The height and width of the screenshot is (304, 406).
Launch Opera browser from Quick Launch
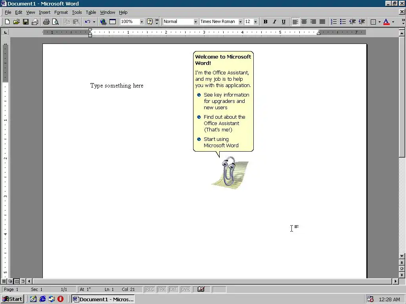pos(60,299)
